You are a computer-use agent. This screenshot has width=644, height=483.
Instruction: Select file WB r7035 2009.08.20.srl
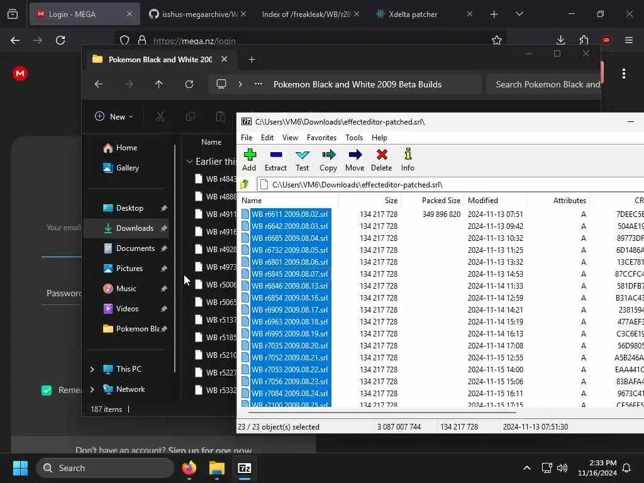click(x=289, y=345)
